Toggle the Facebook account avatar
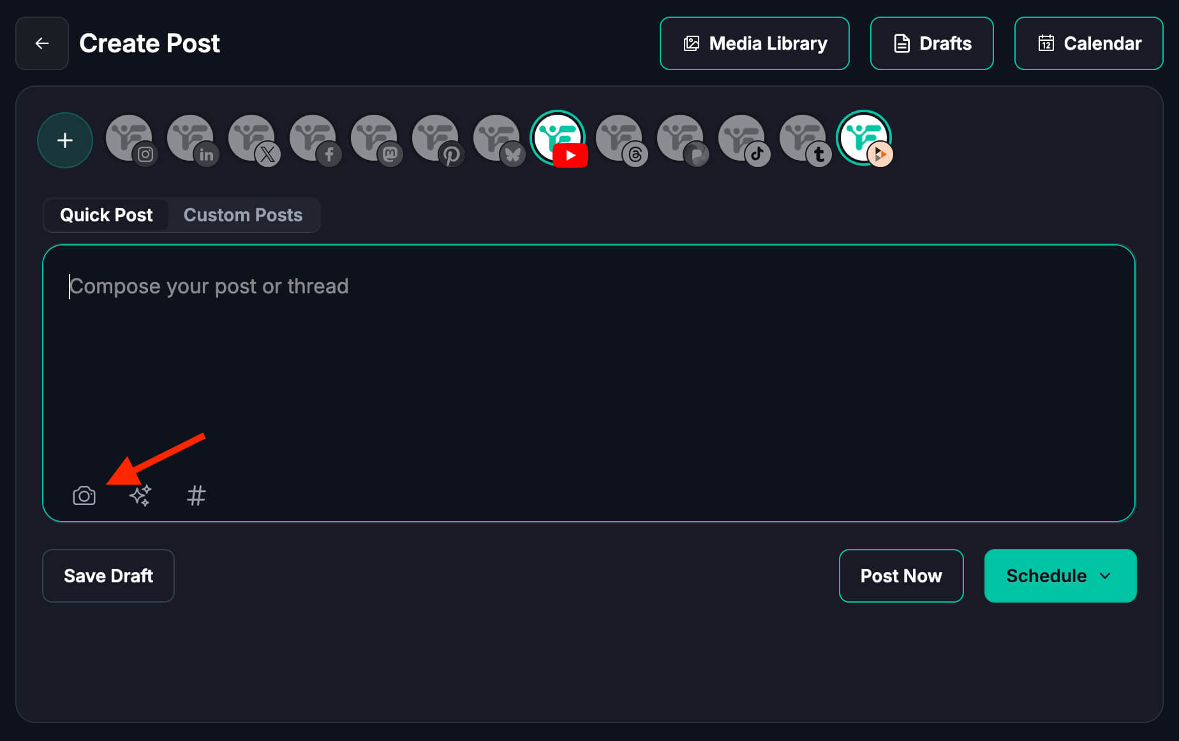 click(313, 139)
